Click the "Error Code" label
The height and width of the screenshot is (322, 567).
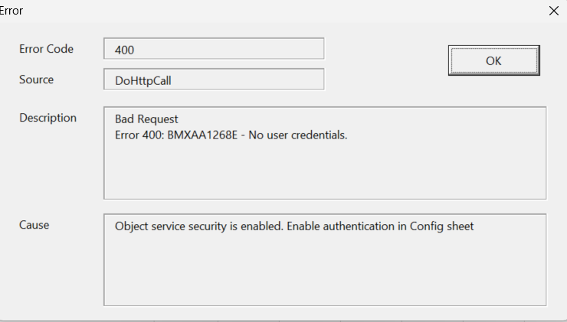click(x=46, y=49)
